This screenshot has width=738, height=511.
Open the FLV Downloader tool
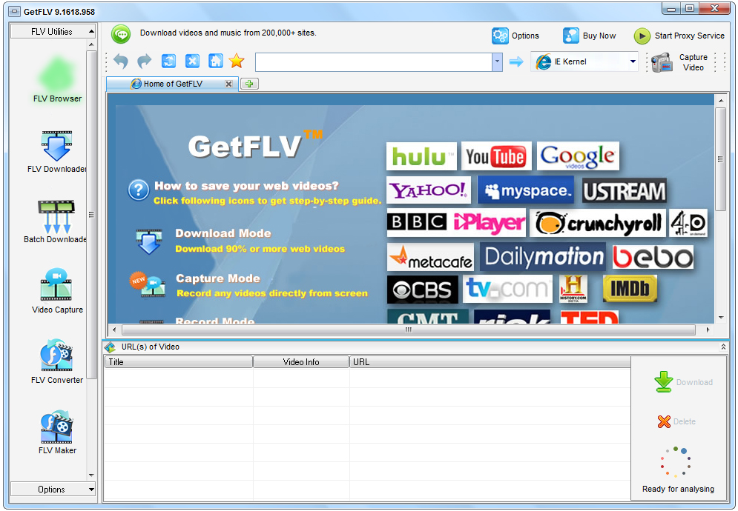pos(57,151)
